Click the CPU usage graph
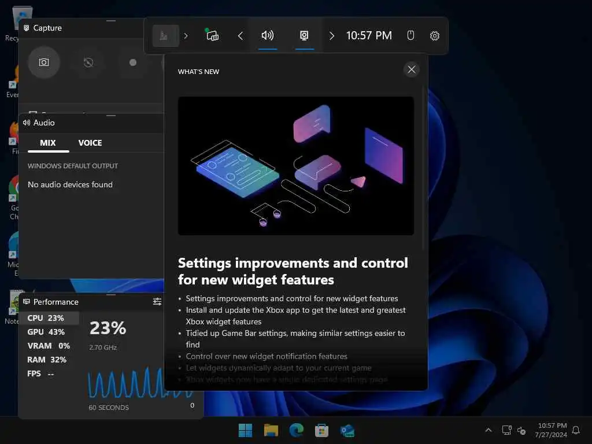 pos(140,383)
